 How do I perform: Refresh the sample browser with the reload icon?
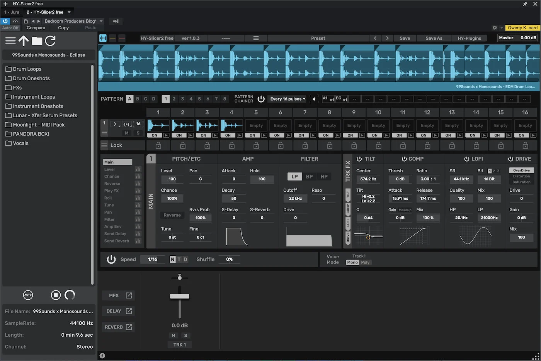pos(50,40)
